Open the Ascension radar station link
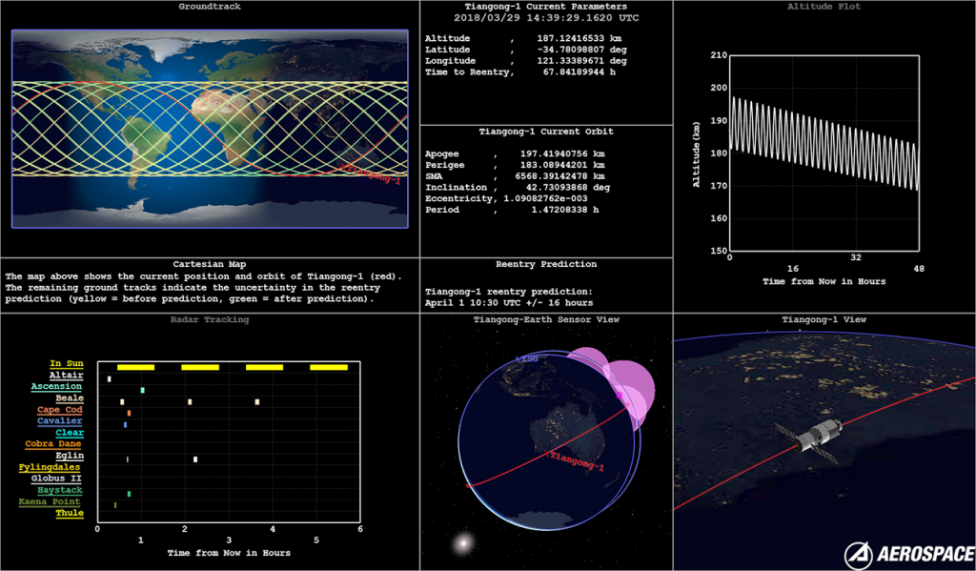This screenshot has width=976, height=571. click(56, 387)
